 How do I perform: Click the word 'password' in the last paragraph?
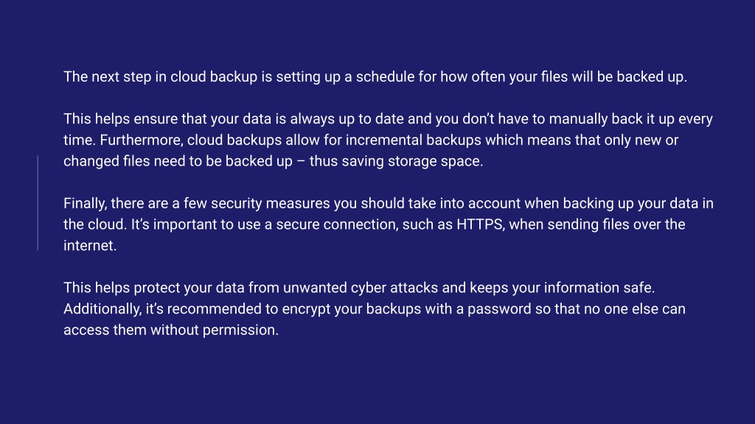click(499, 309)
